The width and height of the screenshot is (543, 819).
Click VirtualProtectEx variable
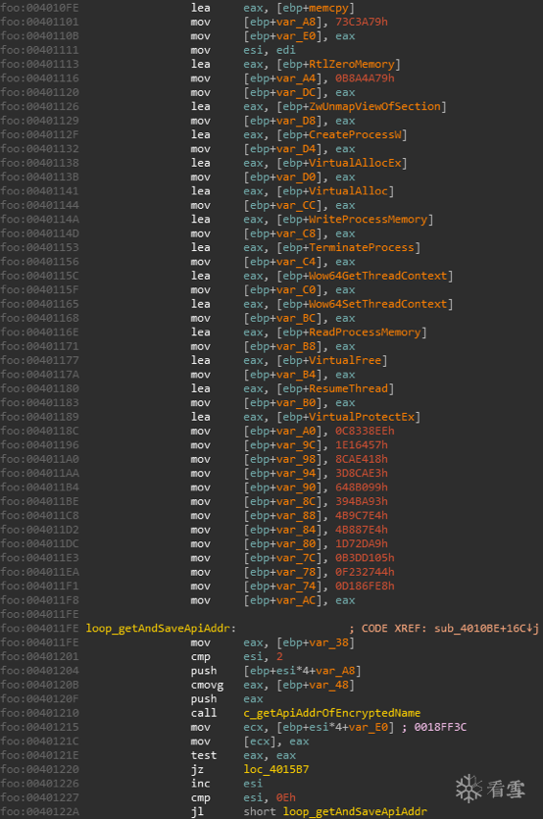362,417
